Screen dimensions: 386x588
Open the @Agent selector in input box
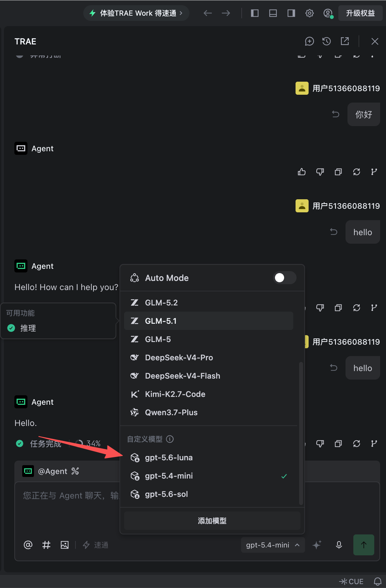[x=51, y=471]
